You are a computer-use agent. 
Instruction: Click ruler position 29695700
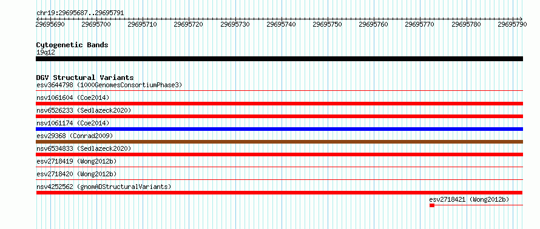click(x=96, y=24)
